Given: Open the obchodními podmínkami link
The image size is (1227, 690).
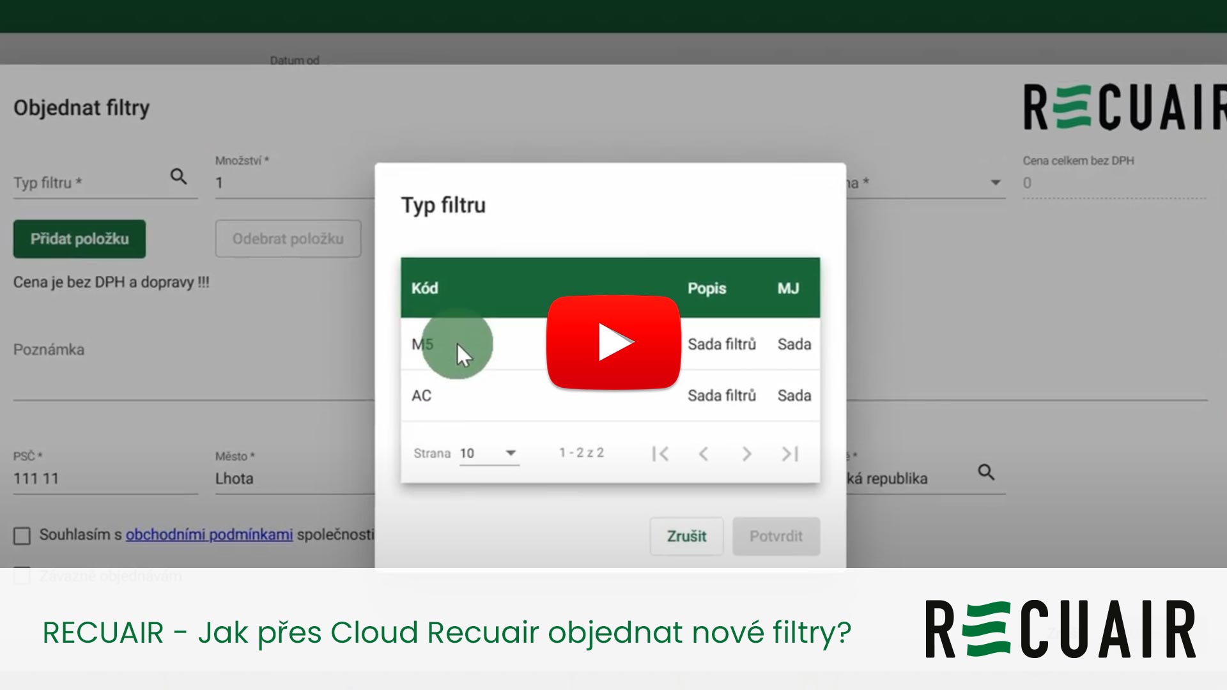Looking at the screenshot, I should click(209, 535).
